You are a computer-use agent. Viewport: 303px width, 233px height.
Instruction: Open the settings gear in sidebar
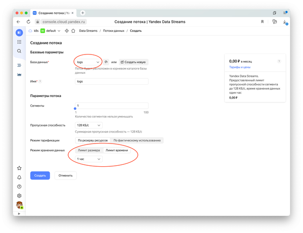[19, 196]
